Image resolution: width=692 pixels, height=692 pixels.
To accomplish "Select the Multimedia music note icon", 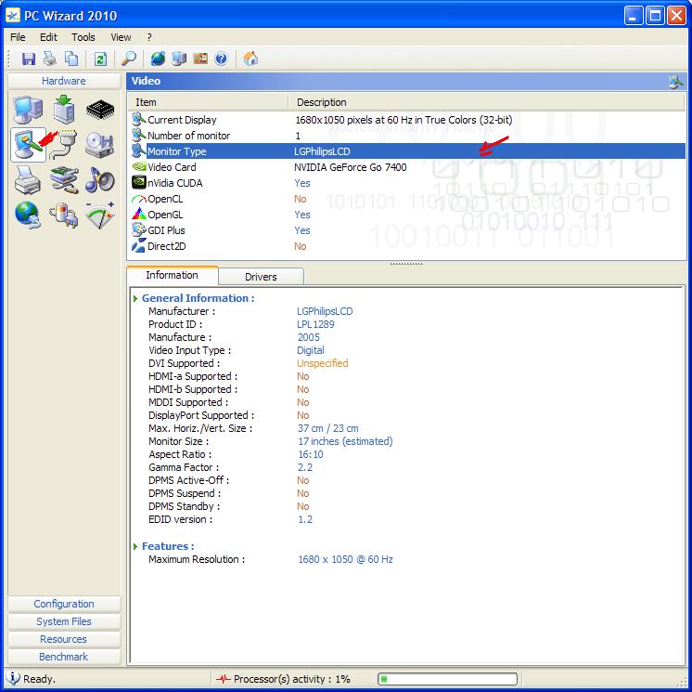I will point(100,180).
